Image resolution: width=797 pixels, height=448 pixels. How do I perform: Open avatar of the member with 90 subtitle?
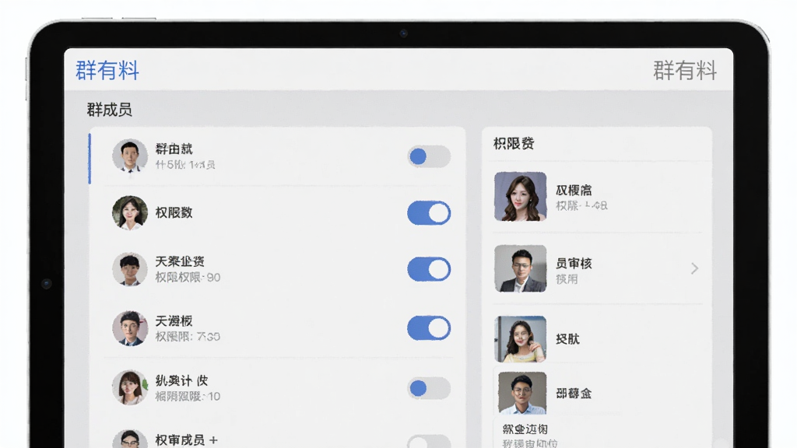pos(130,269)
